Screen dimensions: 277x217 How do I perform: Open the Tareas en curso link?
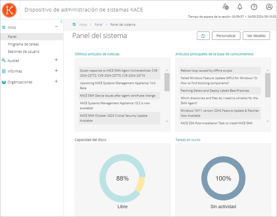tap(188, 140)
